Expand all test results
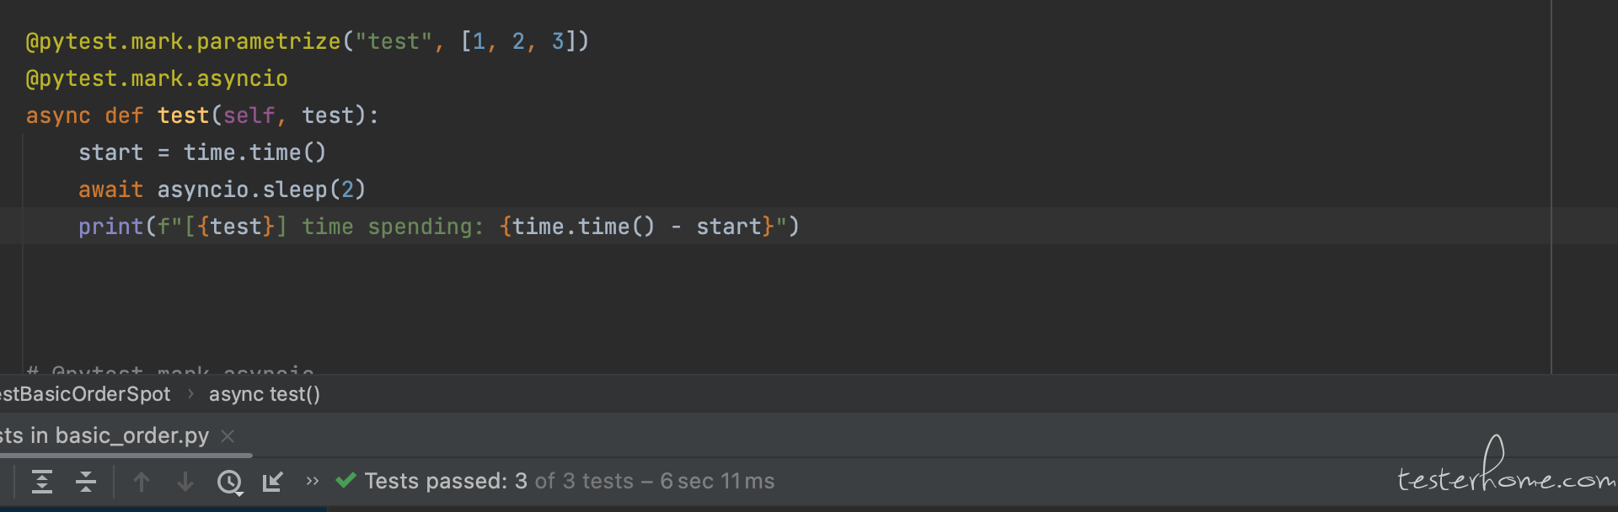The width and height of the screenshot is (1618, 512). pos(42,482)
